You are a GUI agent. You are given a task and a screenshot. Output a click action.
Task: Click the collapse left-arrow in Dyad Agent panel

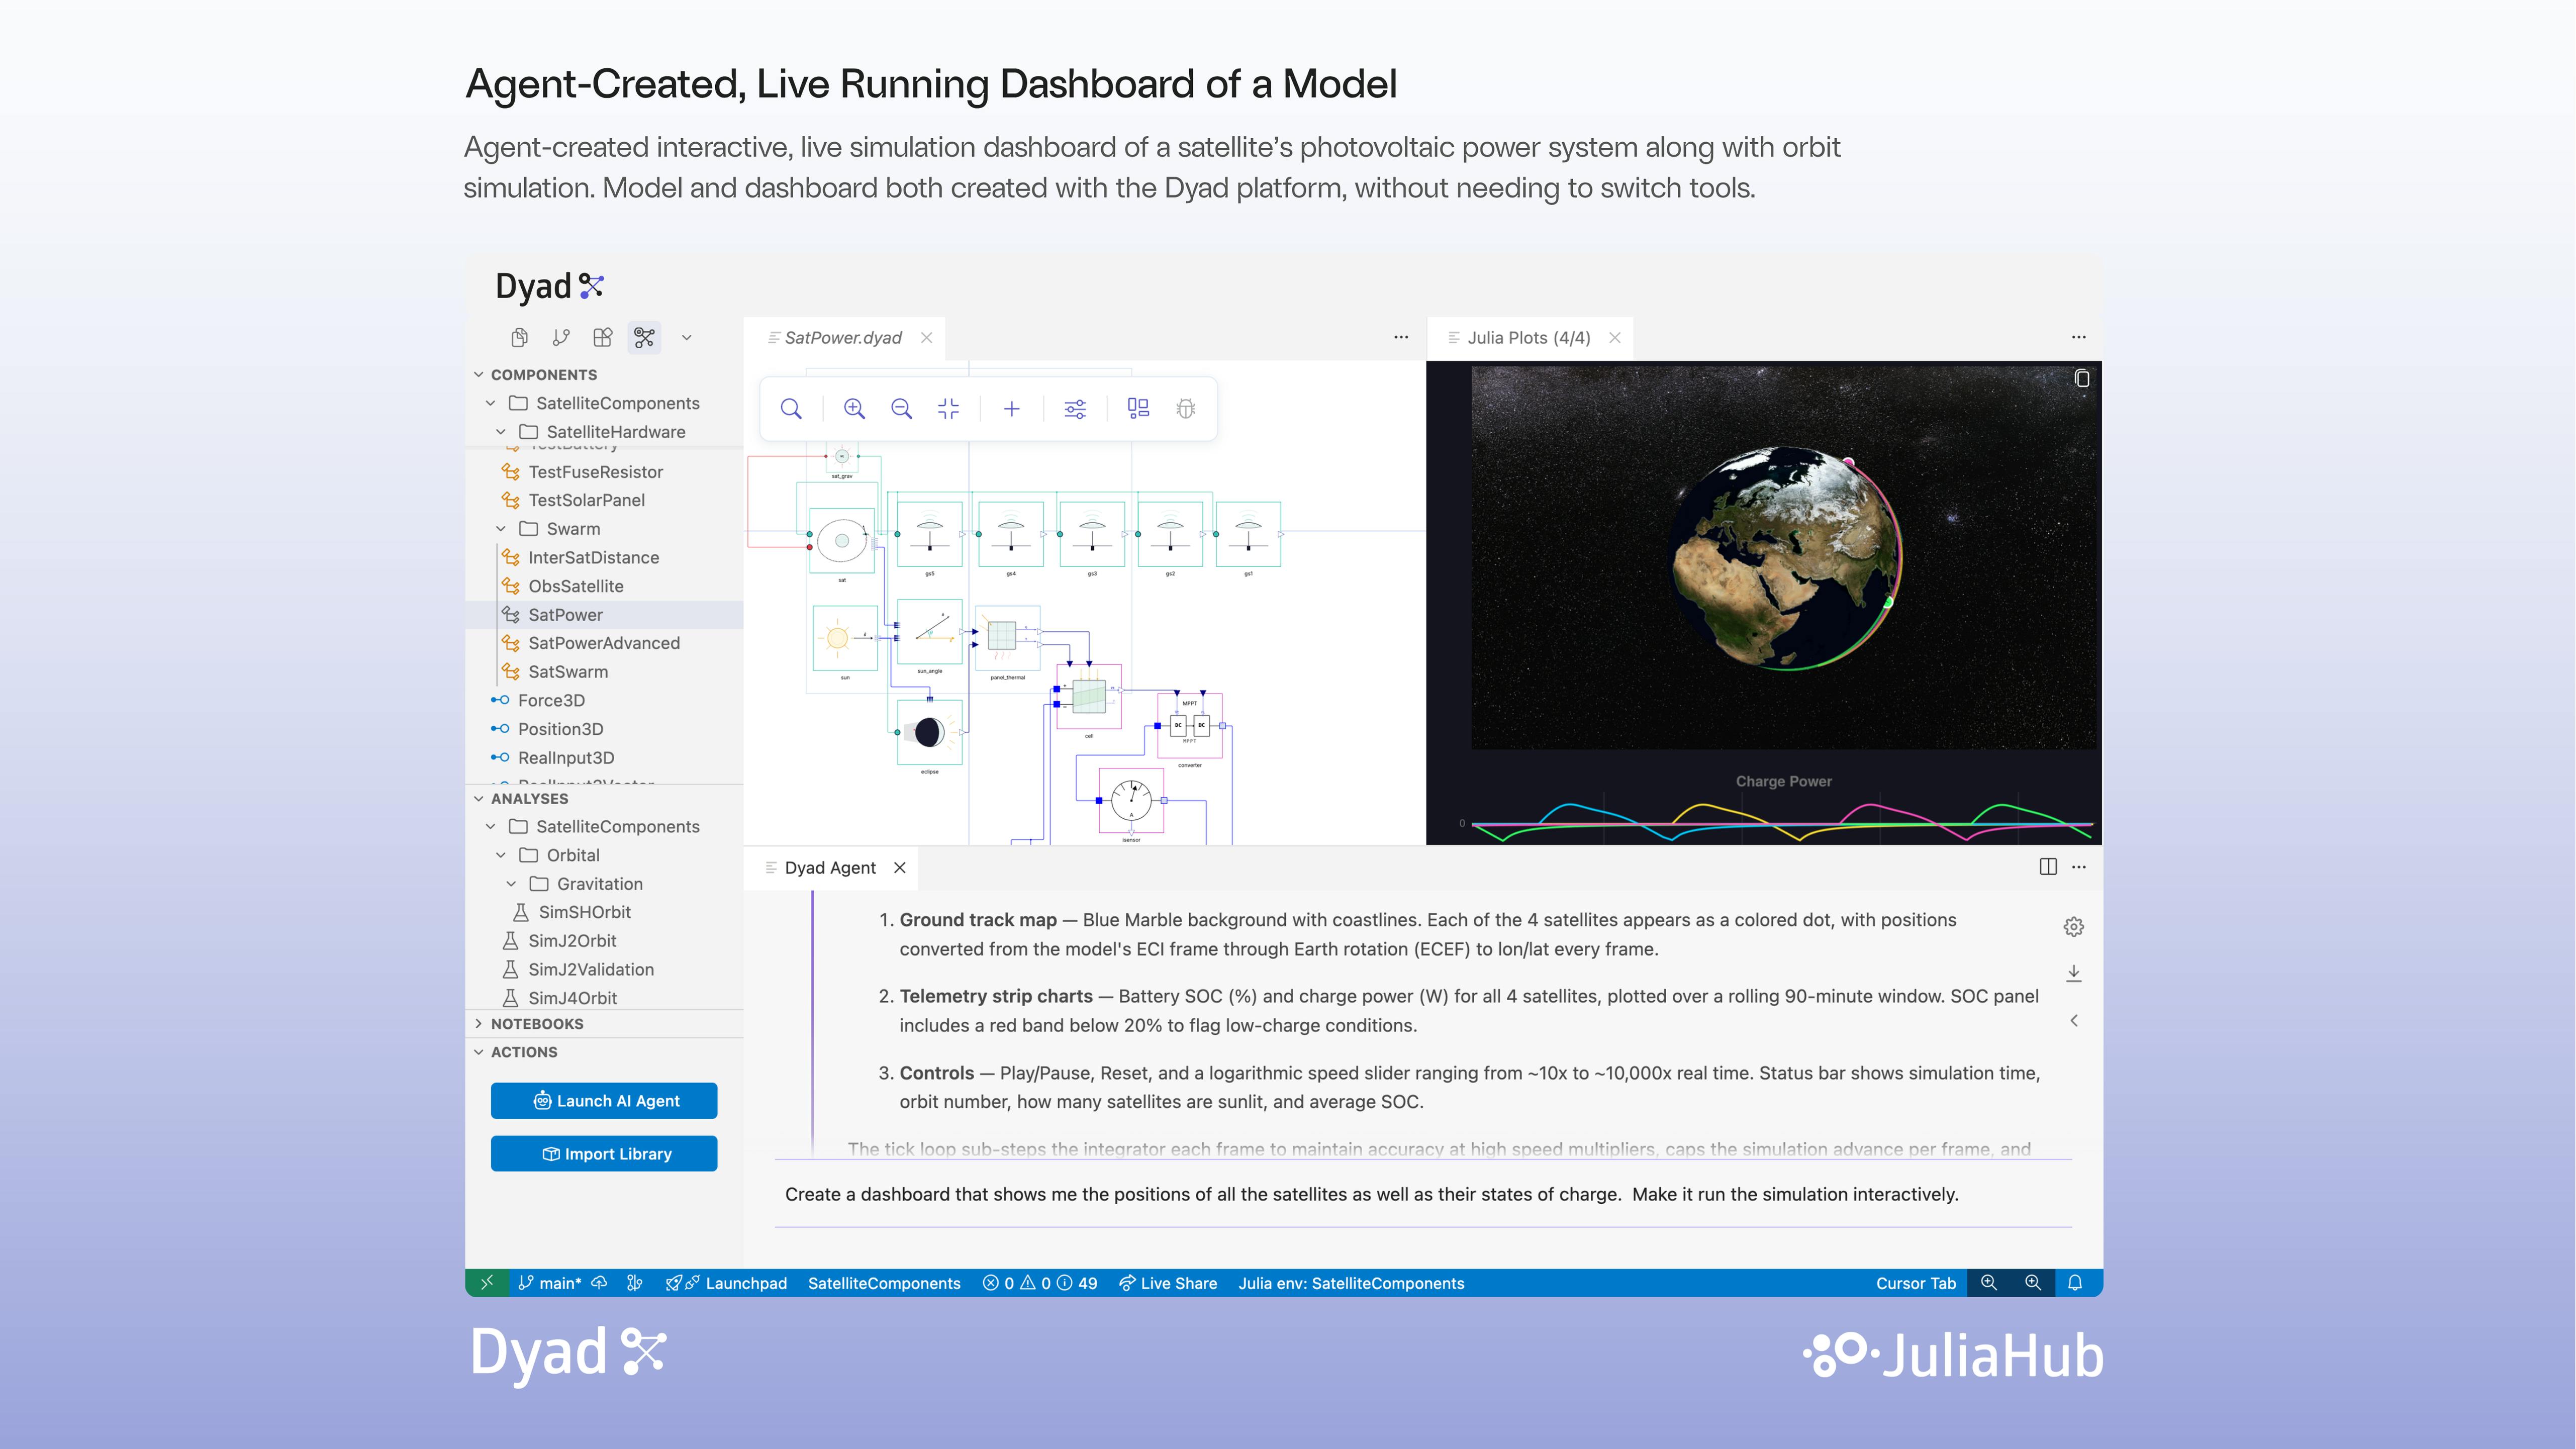click(2074, 1021)
